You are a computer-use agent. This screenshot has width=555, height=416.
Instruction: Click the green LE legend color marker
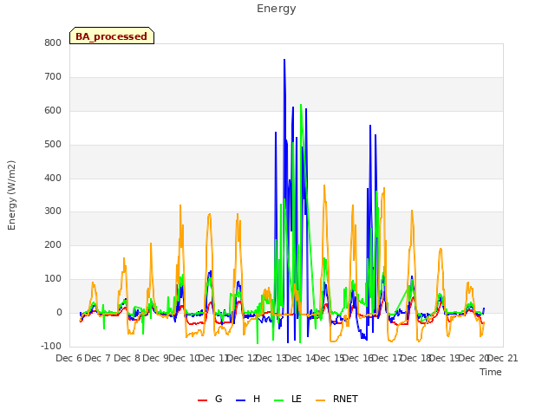[x=279, y=400]
